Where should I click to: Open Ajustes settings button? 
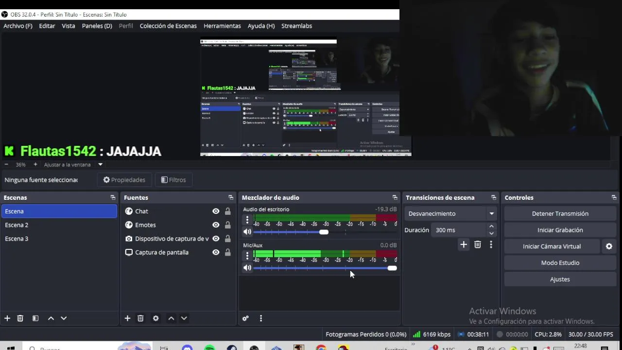point(560,280)
